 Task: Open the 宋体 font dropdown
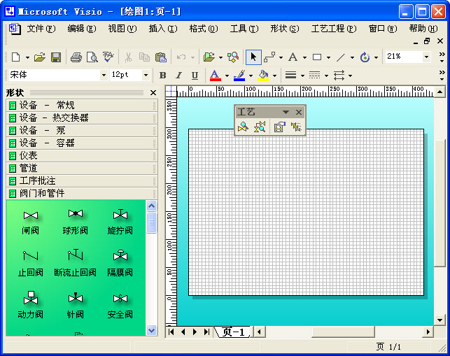point(104,76)
